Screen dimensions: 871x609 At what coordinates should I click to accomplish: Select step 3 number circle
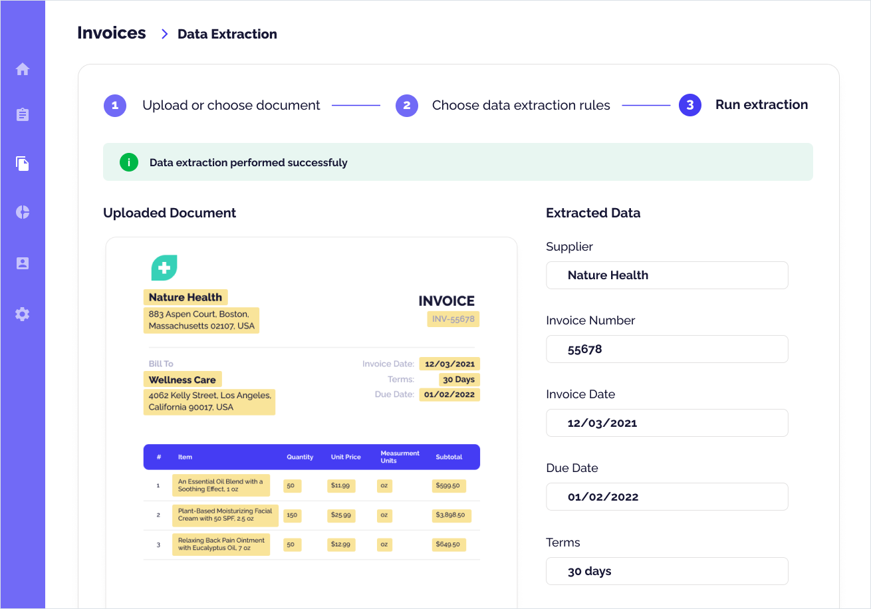click(x=690, y=105)
